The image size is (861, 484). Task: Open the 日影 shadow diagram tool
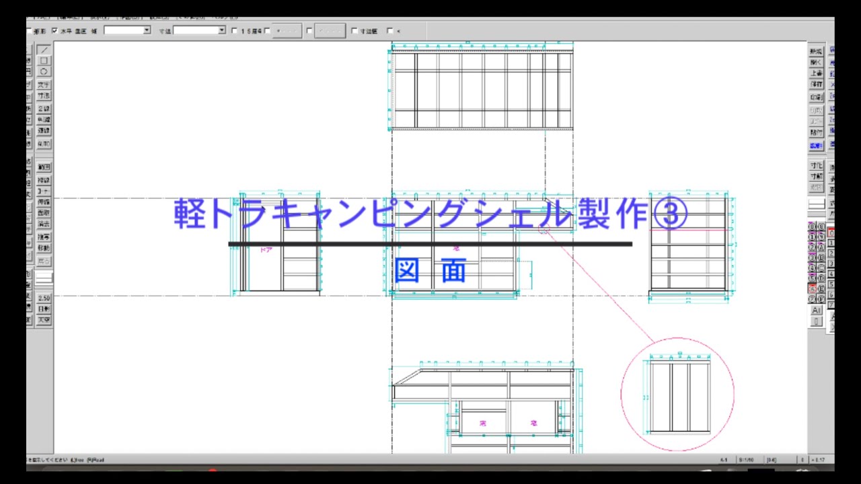pyautogui.click(x=44, y=309)
